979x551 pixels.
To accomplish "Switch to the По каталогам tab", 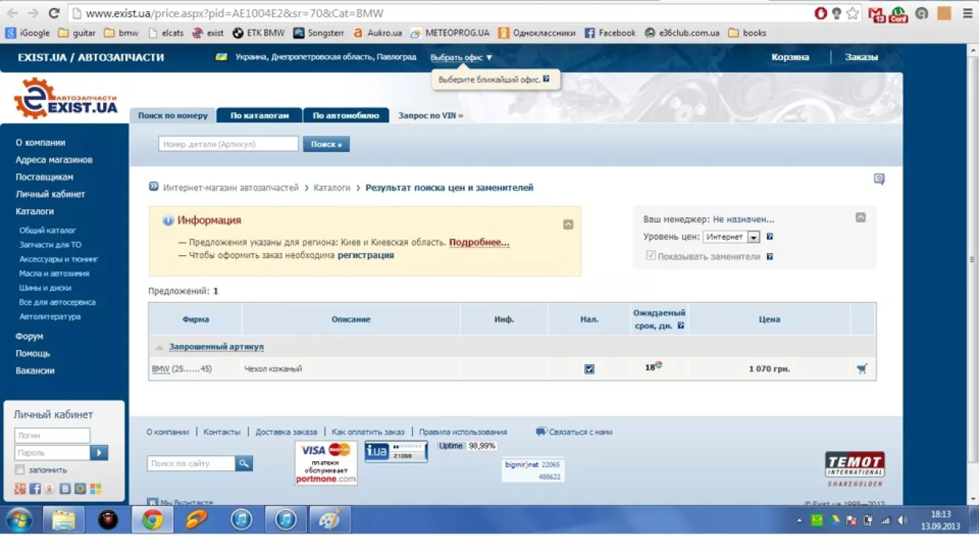I will tap(260, 116).
